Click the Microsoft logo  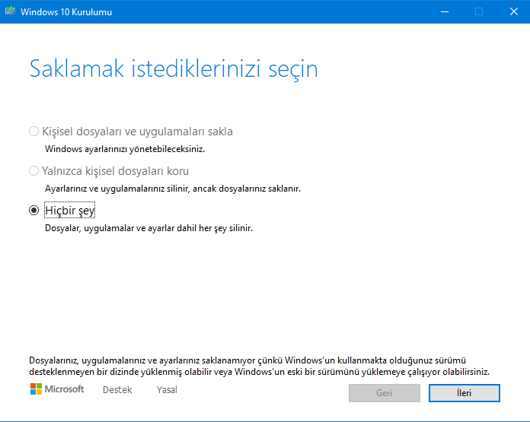click(x=57, y=389)
